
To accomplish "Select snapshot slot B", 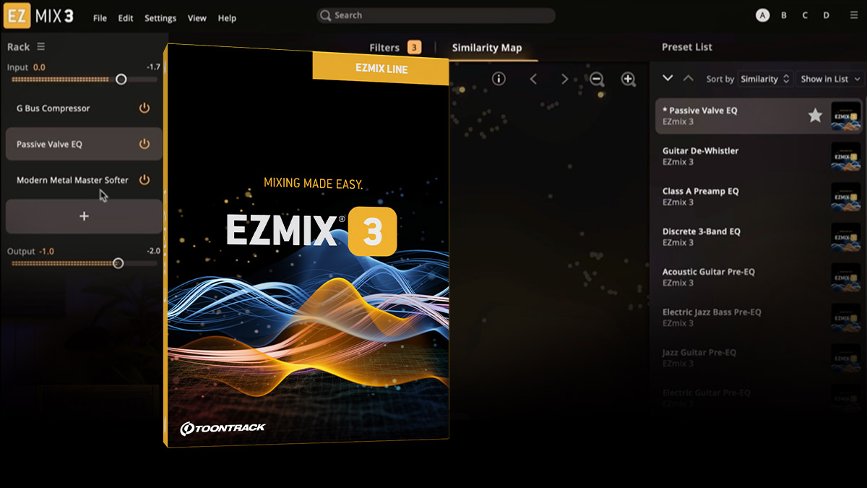I will [784, 15].
